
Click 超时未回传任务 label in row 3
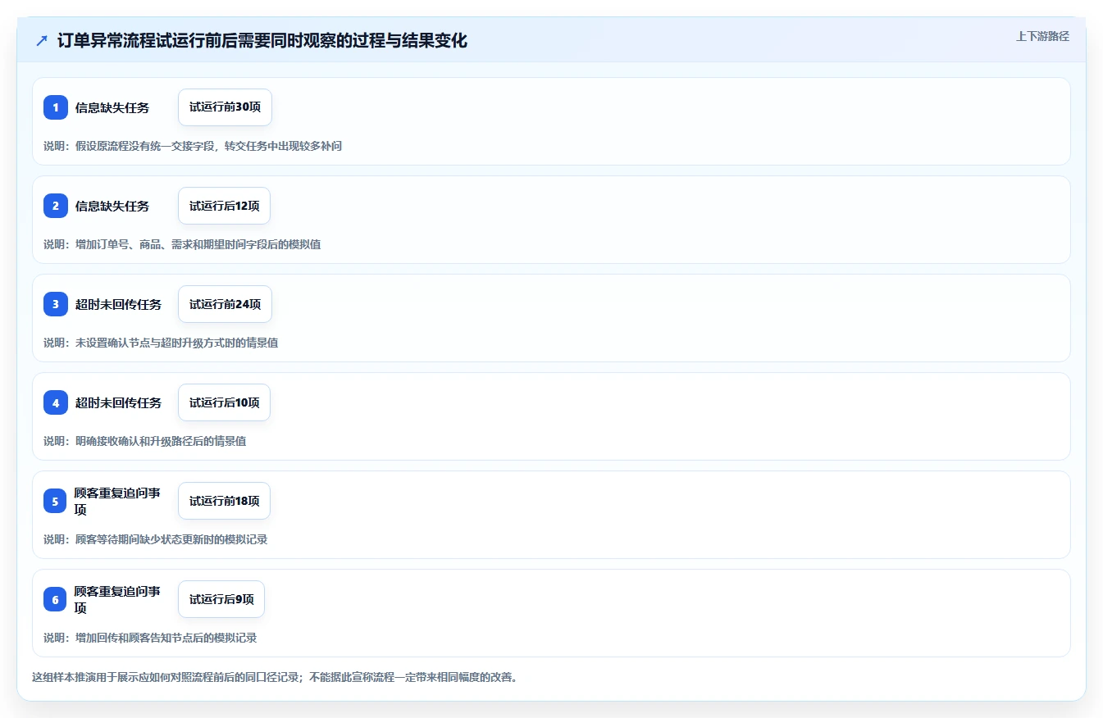pyautogui.click(x=118, y=304)
